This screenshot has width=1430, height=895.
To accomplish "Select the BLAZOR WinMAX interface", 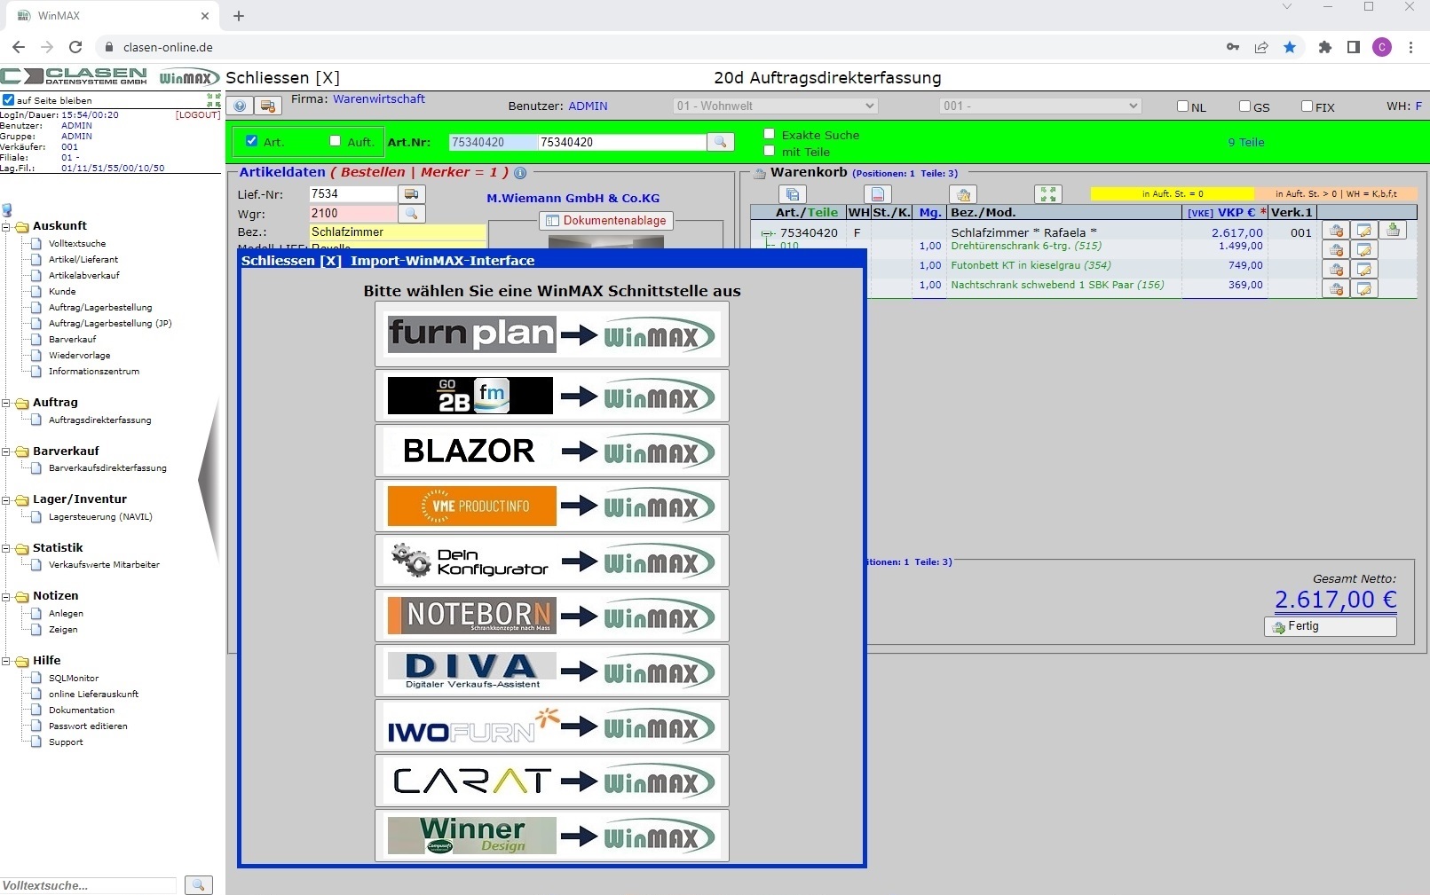I will pyautogui.click(x=552, y=451).
